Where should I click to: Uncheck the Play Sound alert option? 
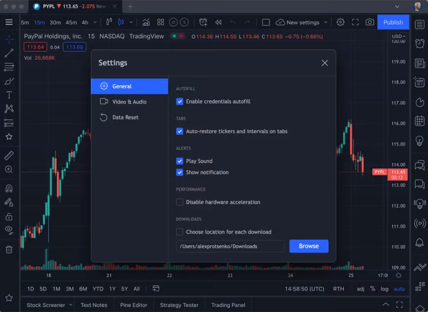point(179,161)
